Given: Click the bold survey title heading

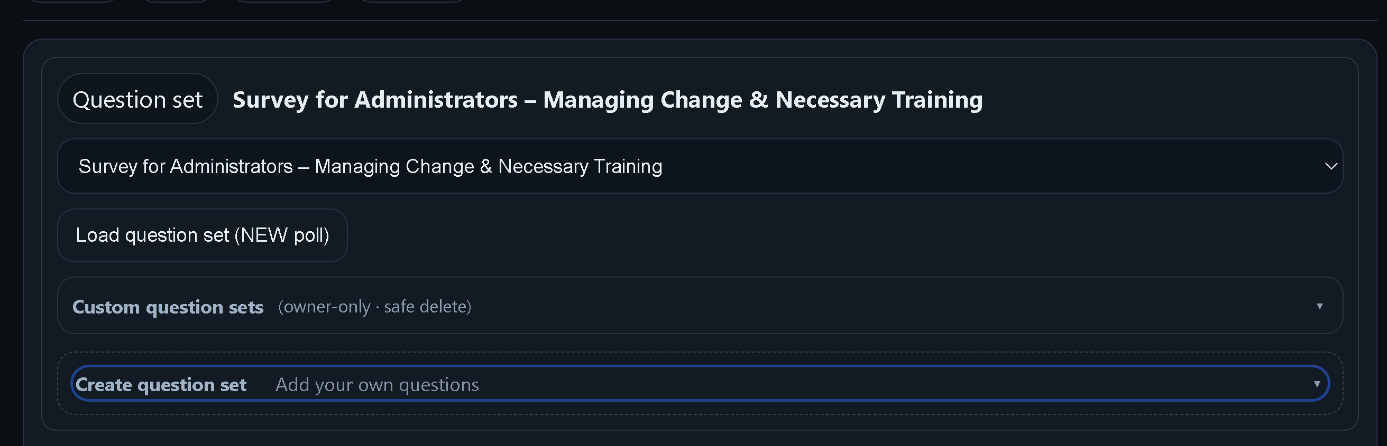Looking at the screenshot, I should [x=607, y=100].
